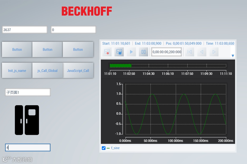The image size is (247, 164).
Task: Click the BECKHOFF logo
Action: click(87, 11)
